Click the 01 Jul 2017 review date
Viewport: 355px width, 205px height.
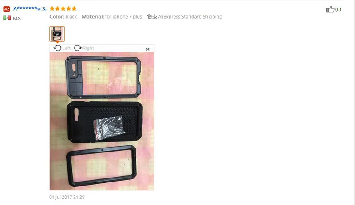point(67,197)
